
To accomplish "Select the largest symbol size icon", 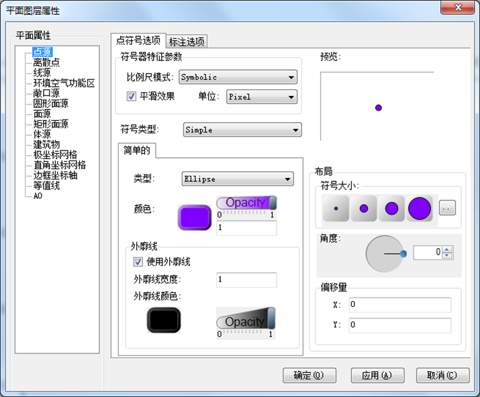I will tap(420, 208).
